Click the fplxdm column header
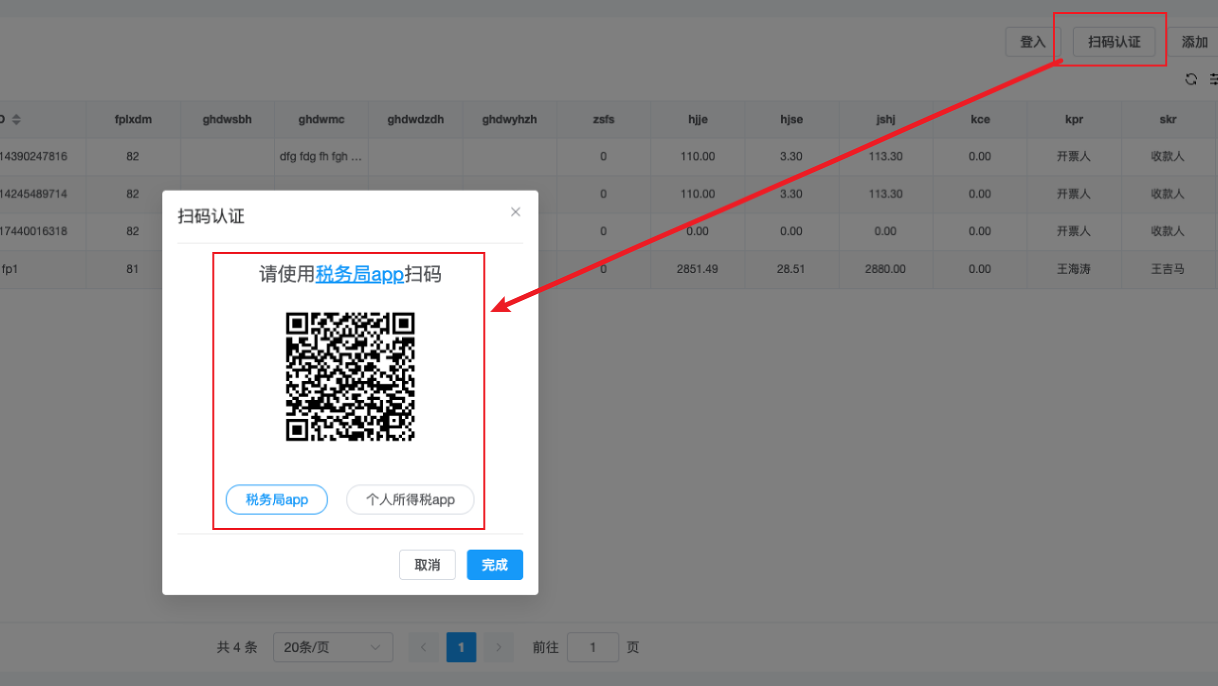Image resolution: width=1218 pixels, height=686 pixels. [133, 120]
